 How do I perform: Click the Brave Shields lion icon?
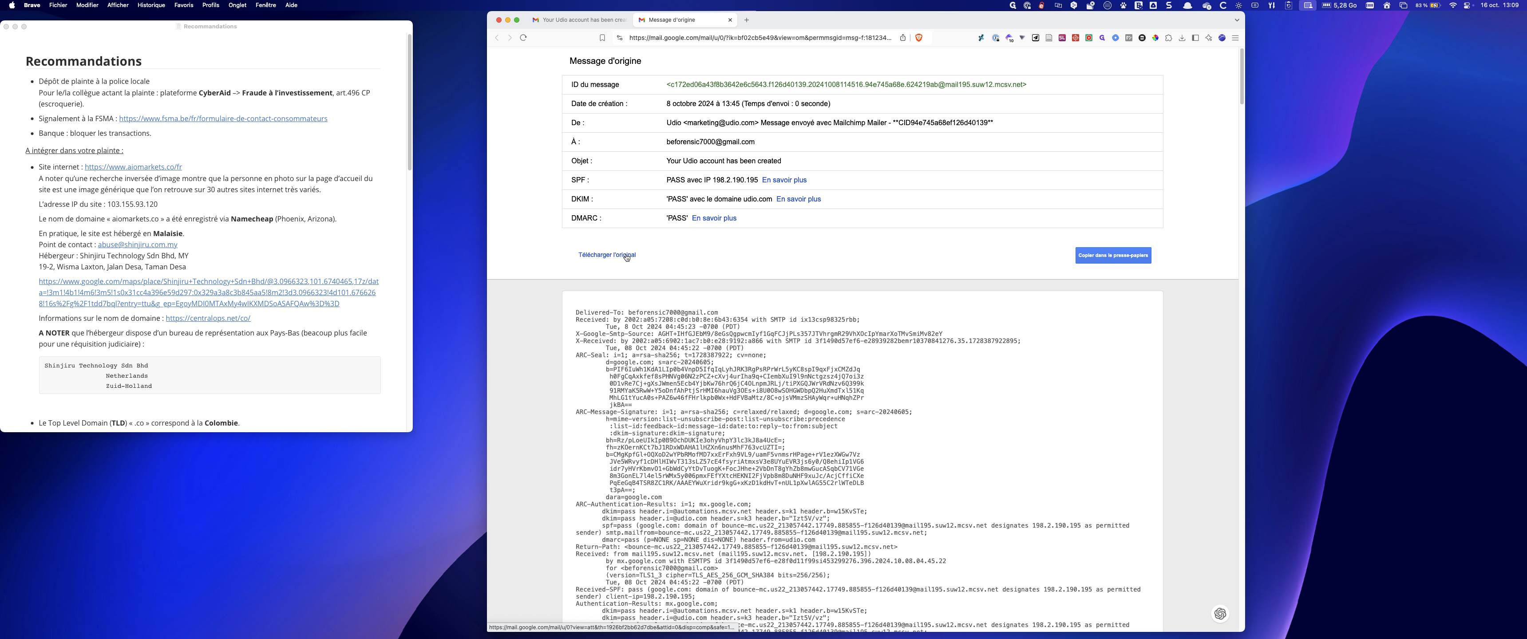918,38
